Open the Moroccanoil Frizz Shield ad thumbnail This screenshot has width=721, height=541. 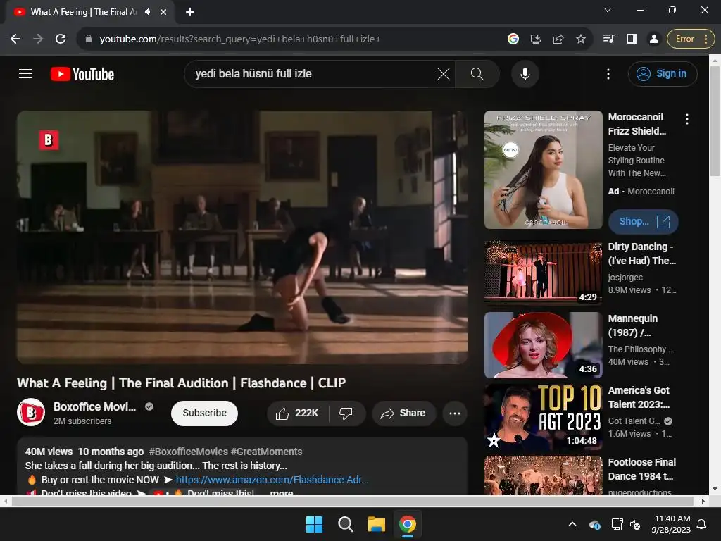543,170
